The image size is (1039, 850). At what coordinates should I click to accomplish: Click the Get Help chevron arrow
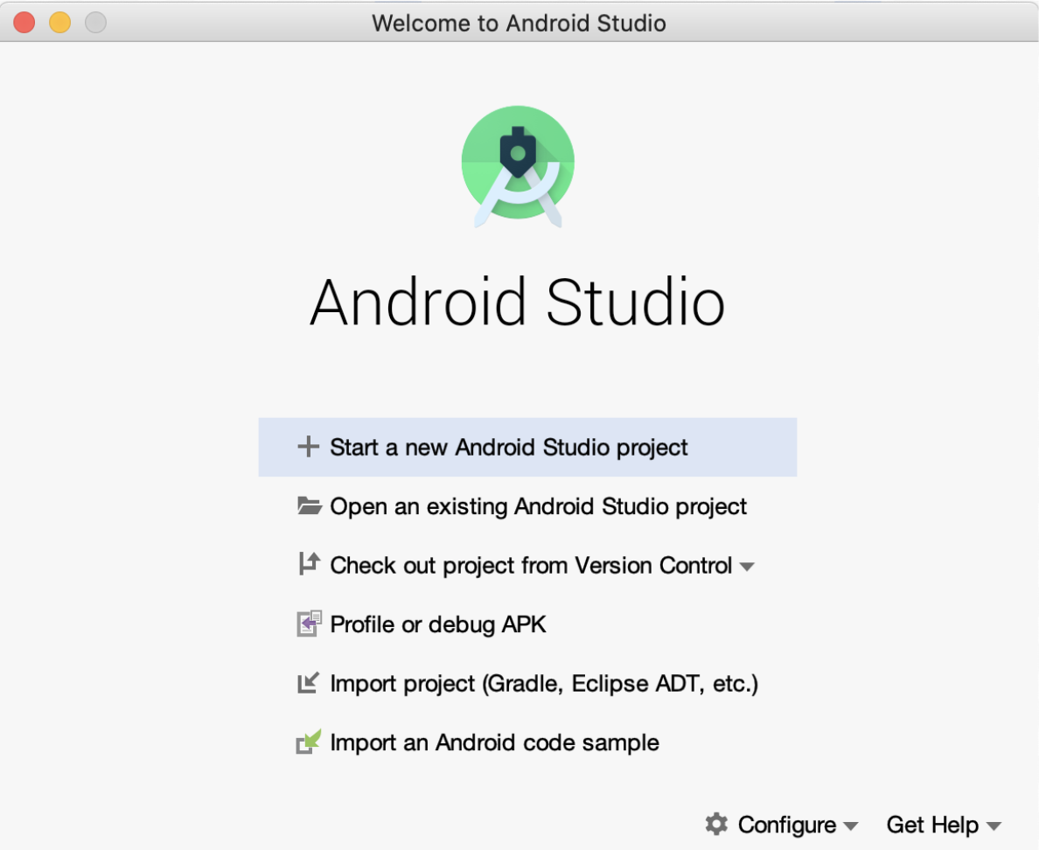tap(994, 826)
